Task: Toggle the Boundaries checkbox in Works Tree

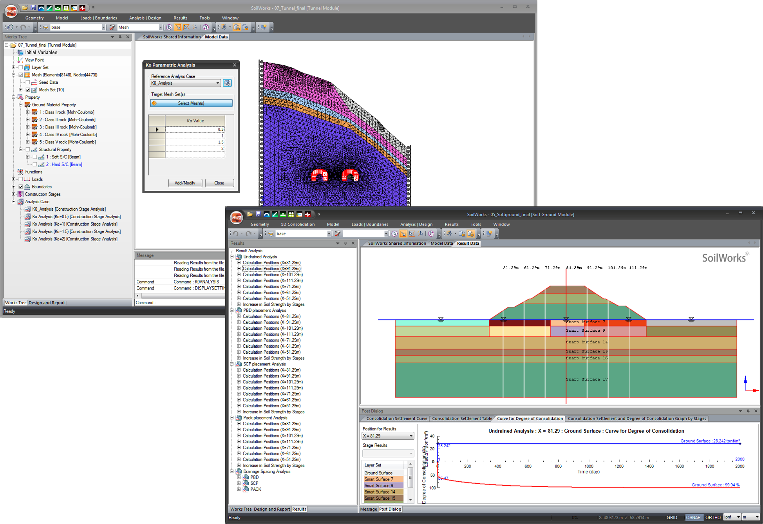Action: [21, 186]
